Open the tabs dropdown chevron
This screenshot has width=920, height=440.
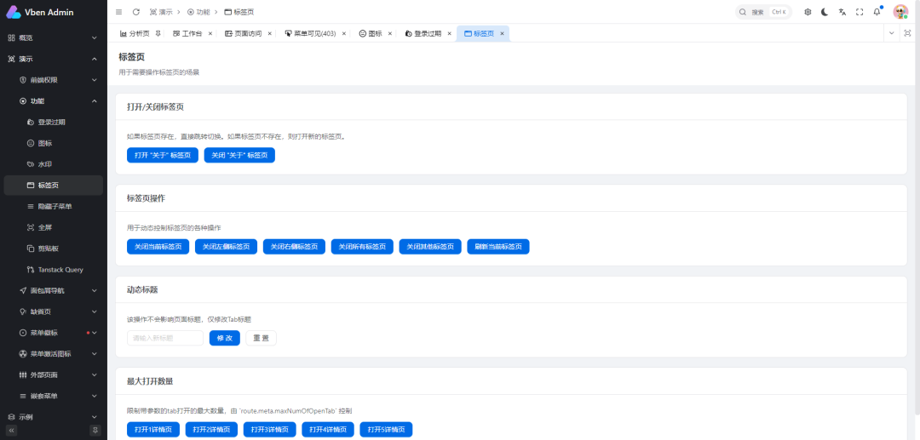(892, 33)
